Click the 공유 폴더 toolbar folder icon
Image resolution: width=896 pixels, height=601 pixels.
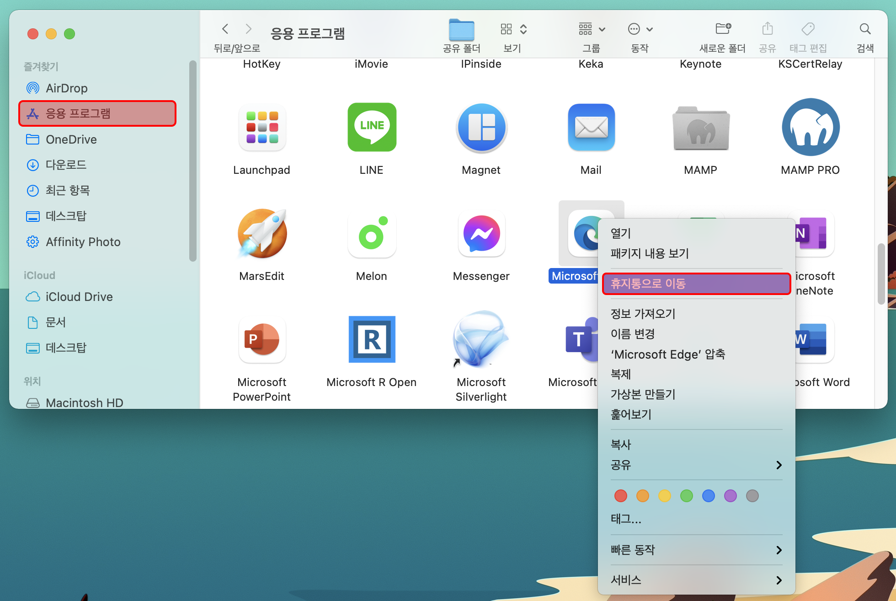(462, 30)
